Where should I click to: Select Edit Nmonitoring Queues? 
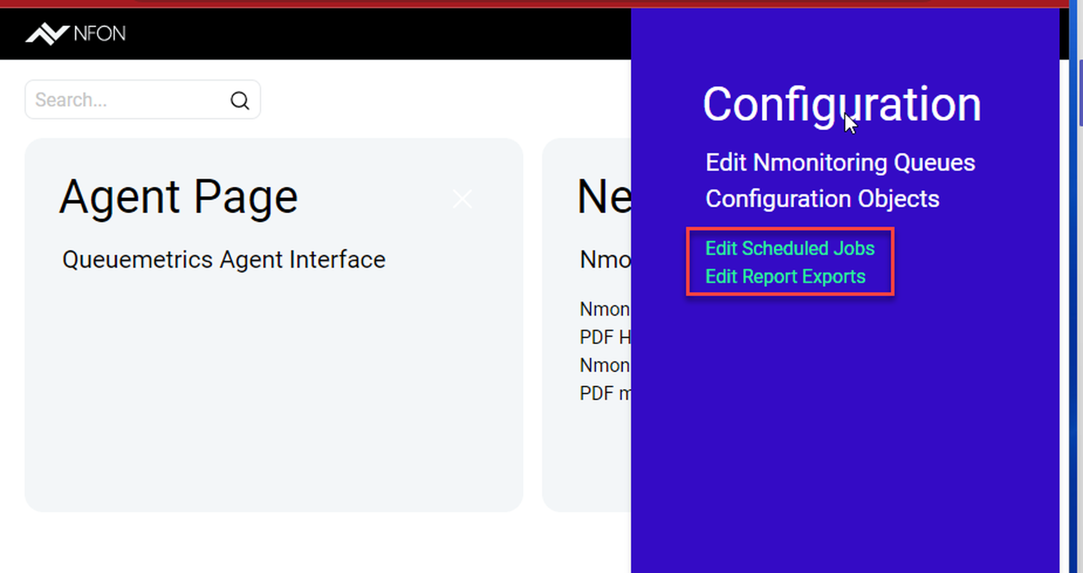(840, 163)
